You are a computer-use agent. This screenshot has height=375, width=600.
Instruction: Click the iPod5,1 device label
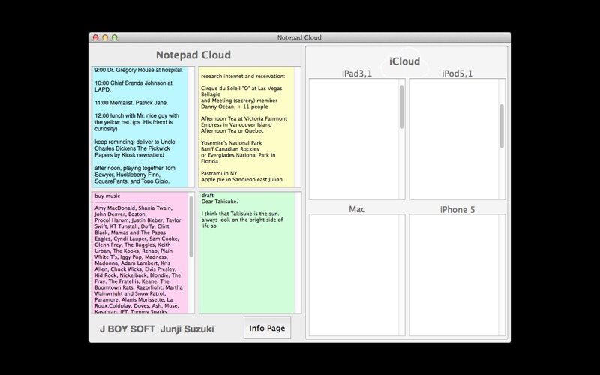click(457, 73)
